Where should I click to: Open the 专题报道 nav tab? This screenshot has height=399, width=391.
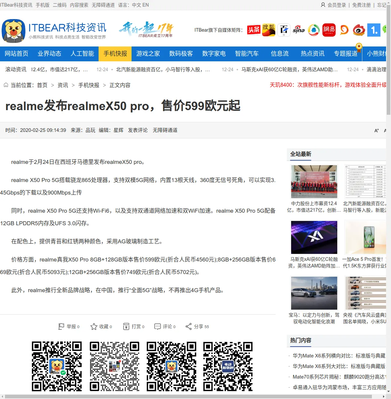[x=346, y=54]
